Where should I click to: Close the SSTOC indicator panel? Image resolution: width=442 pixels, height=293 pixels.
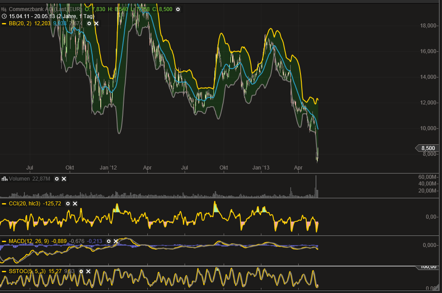click(x=88, y=271)
